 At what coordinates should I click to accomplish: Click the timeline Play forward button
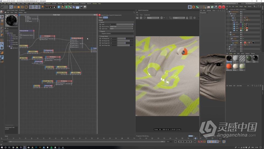tap(185, 142)
